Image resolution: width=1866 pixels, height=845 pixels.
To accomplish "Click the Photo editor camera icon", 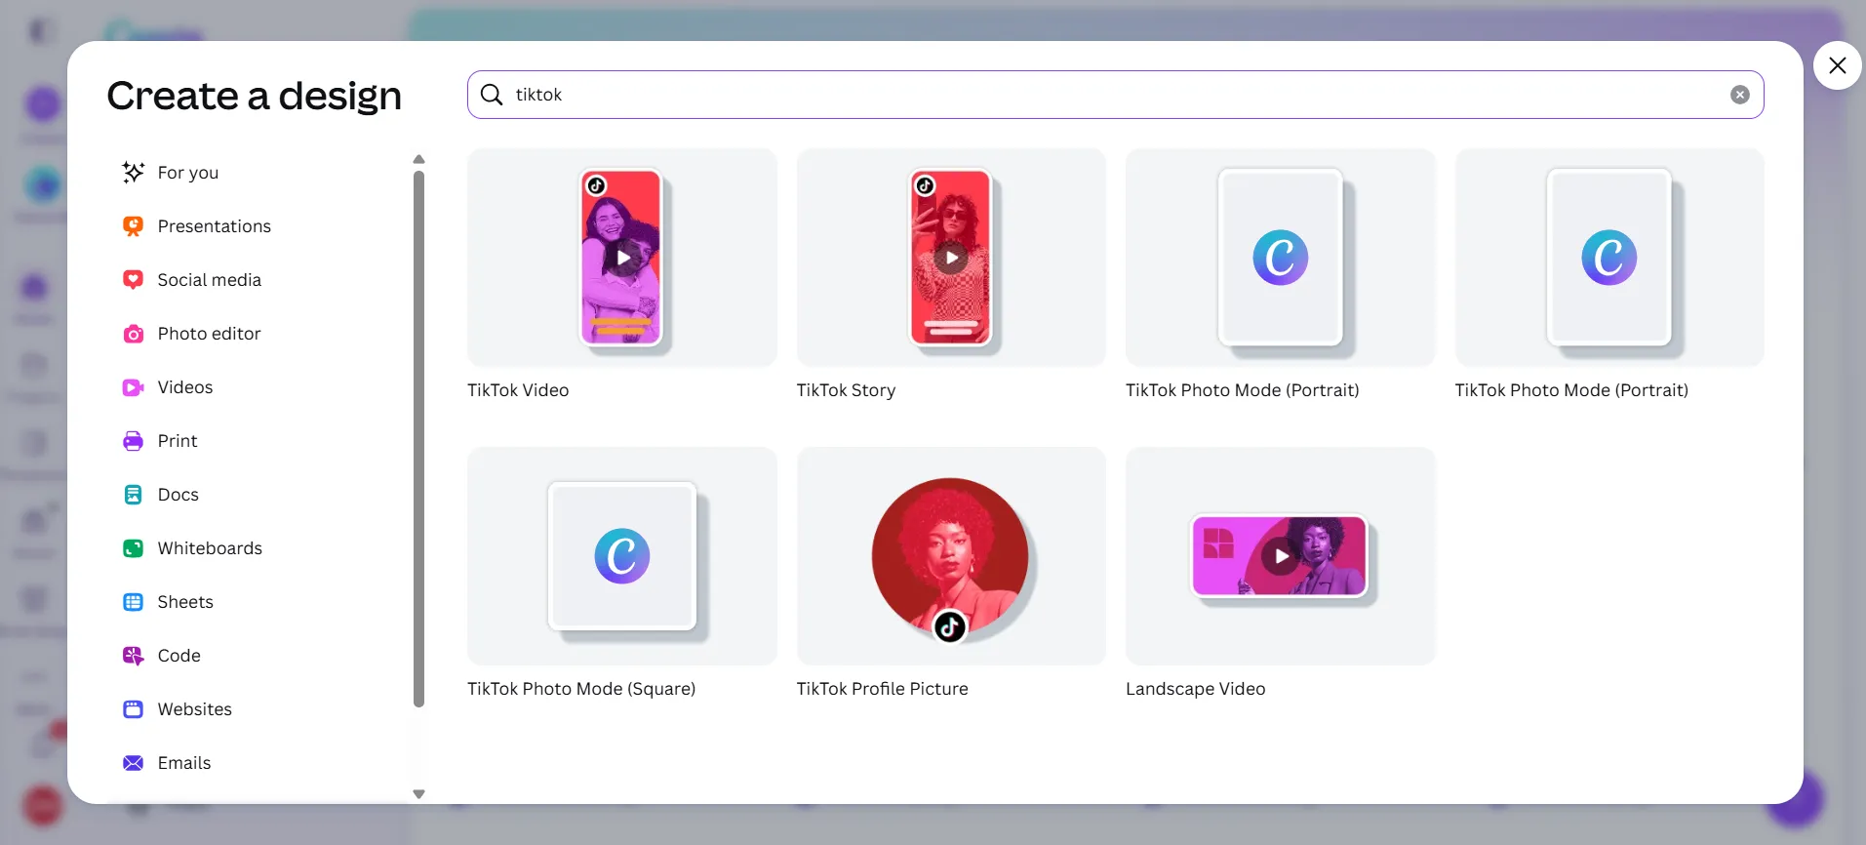I will (134, 334).
